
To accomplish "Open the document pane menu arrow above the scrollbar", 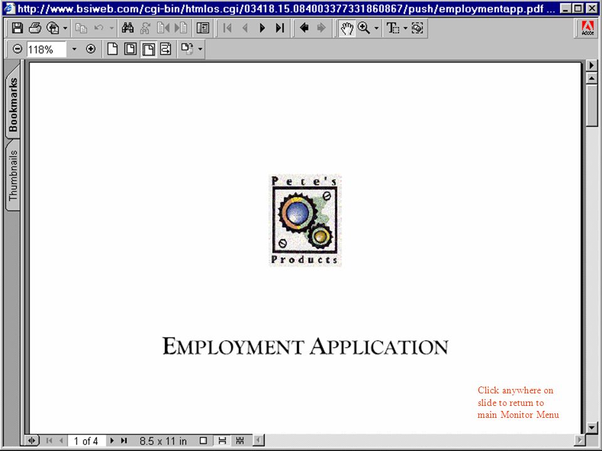I will (591, 65).
